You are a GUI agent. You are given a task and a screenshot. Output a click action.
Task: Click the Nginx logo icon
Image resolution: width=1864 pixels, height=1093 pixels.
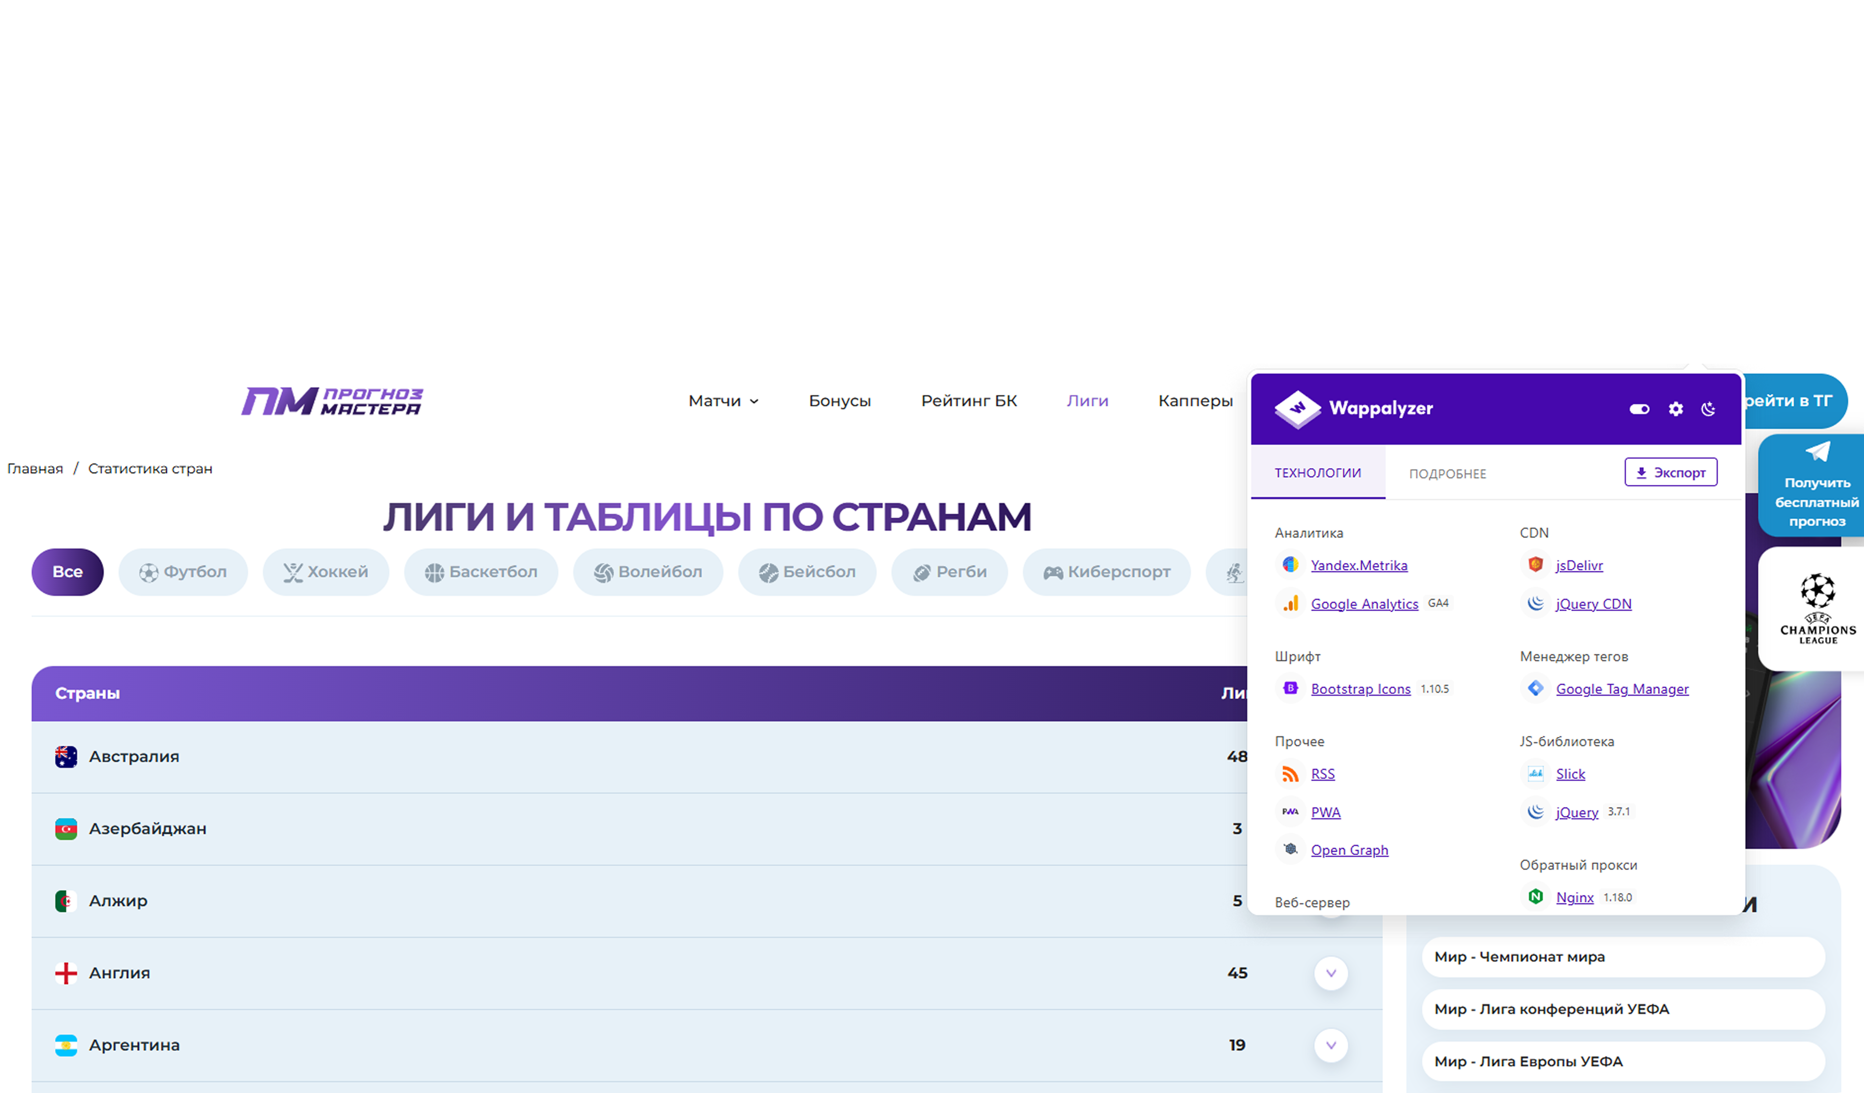coord(1535,896)
